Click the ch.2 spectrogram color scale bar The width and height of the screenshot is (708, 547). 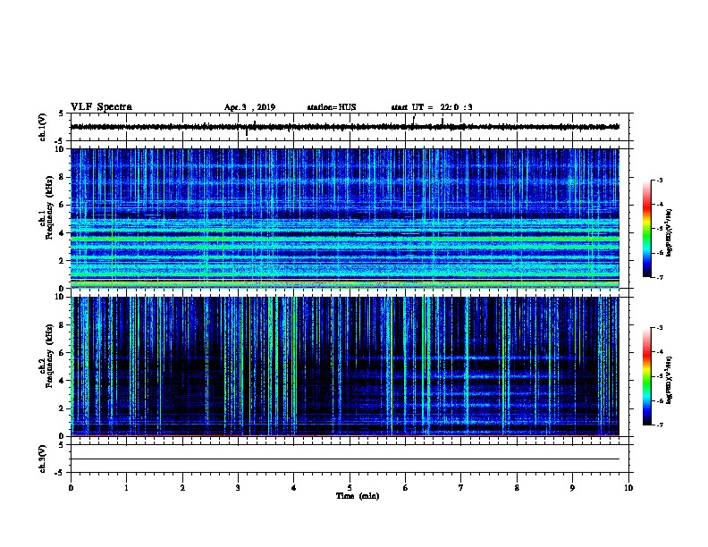click(x=647, y=376)
